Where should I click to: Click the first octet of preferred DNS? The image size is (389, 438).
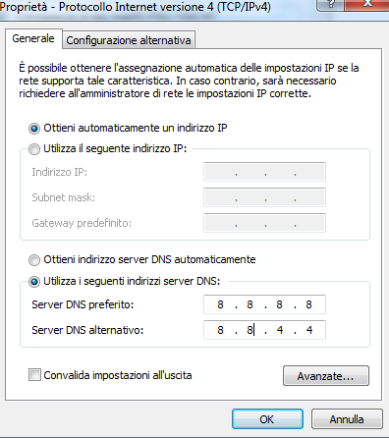[x=220, y=304]
